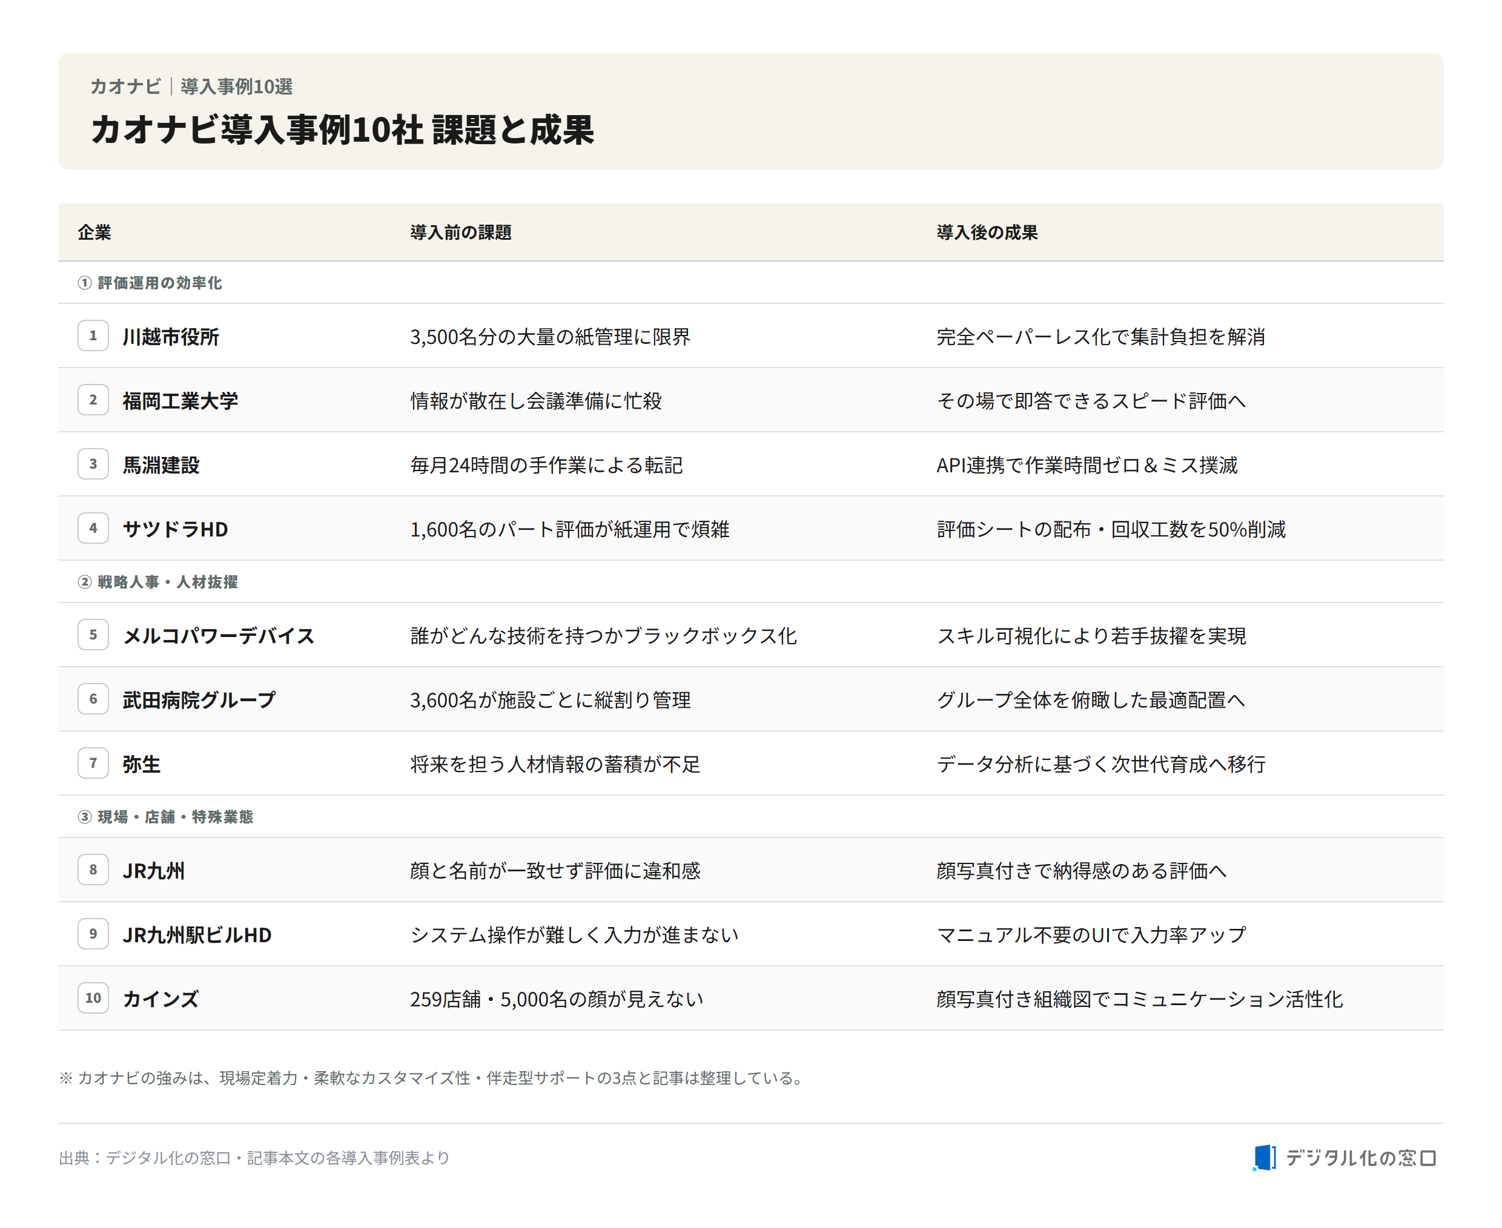The width and height of the screenshot is (1502, 1228).
Task: Click the 企業 column header
Action: tap(94, 232)
